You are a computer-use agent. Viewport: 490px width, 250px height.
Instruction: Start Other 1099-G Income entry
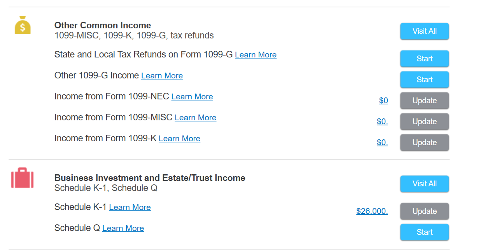pos(425,80)
